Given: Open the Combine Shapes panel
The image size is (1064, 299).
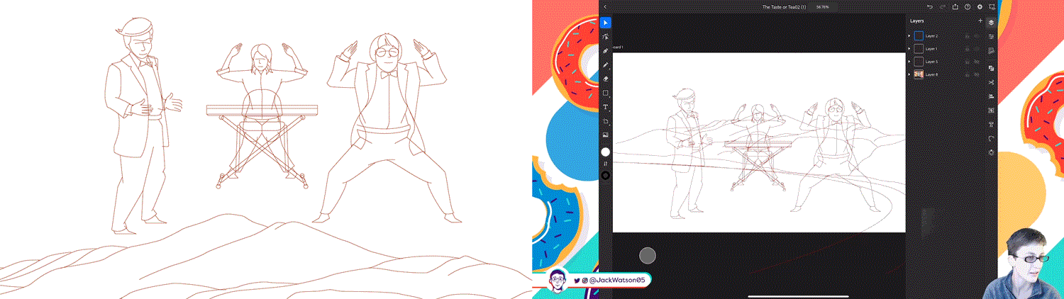Looking at the screenshot, I should (991, 68).
